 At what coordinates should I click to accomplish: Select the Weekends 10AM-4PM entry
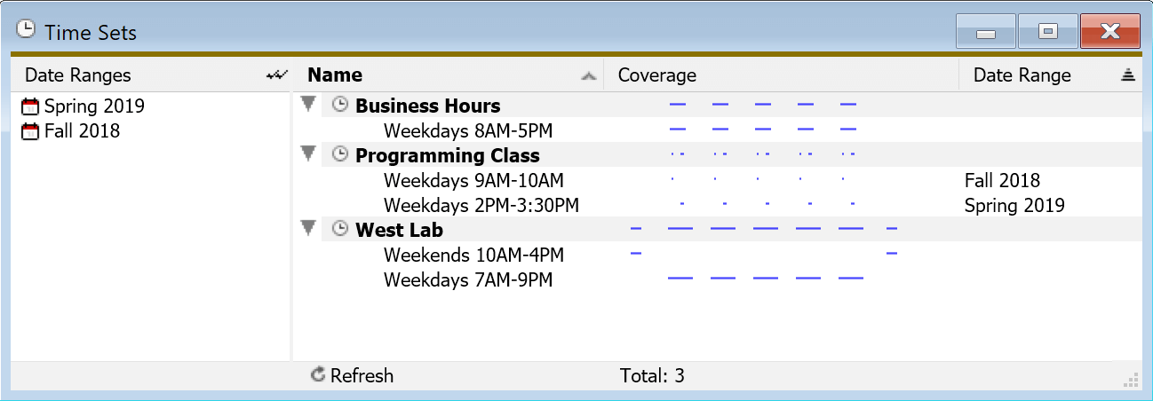tap(473, 256)
